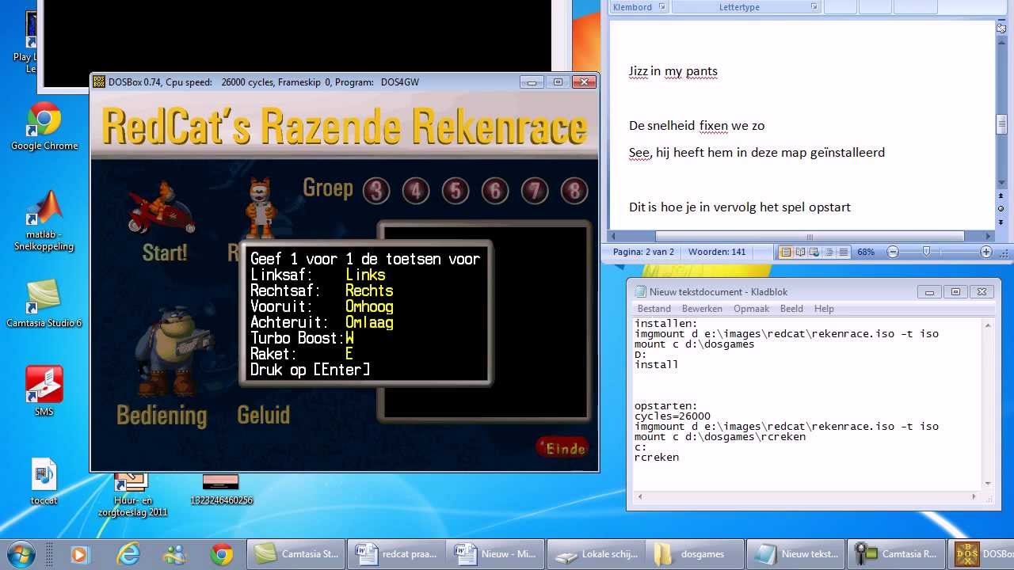
Task: Open Opmaak menu in Kladblok
Action: (x=751, y=309)
